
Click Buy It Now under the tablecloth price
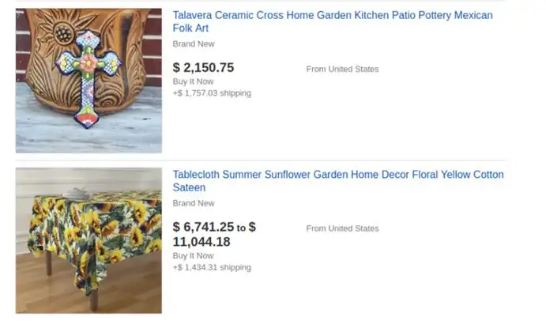coord(194,255)
